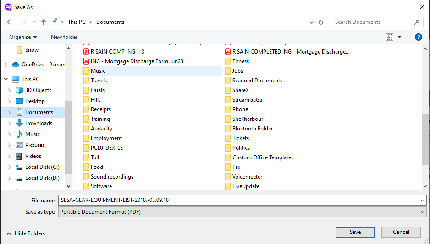Expand the Desktop node
The height and width of the screenshot is (244, 430).
click(9, 101)
